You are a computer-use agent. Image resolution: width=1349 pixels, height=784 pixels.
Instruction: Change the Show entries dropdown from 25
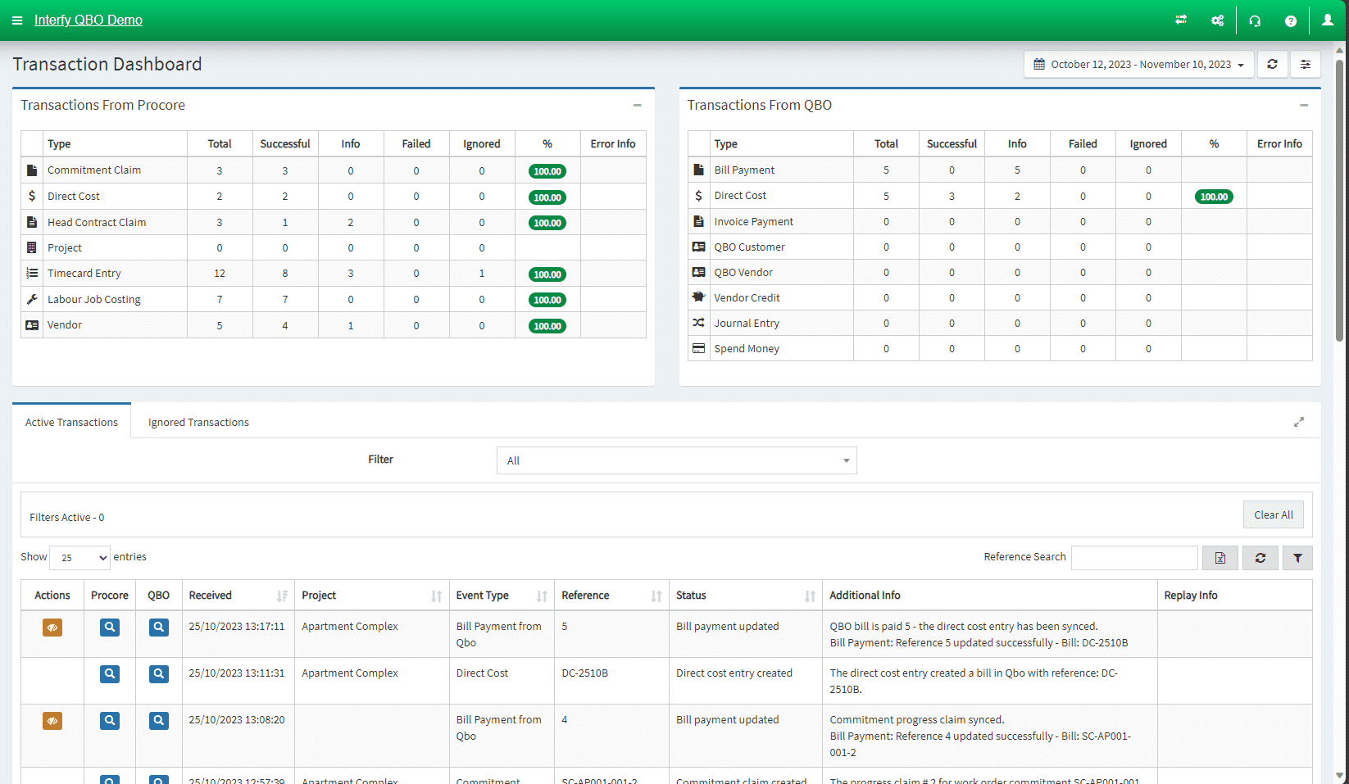click(x=79, y=557)
